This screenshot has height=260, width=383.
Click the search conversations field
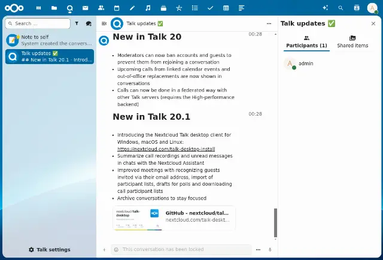coord(38,23)
